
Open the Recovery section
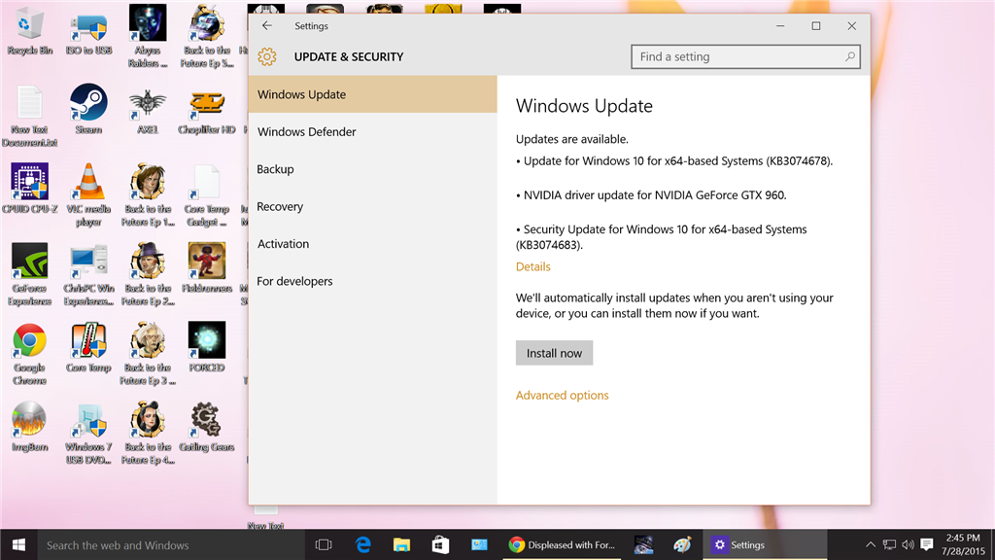(x=372, y=207)
